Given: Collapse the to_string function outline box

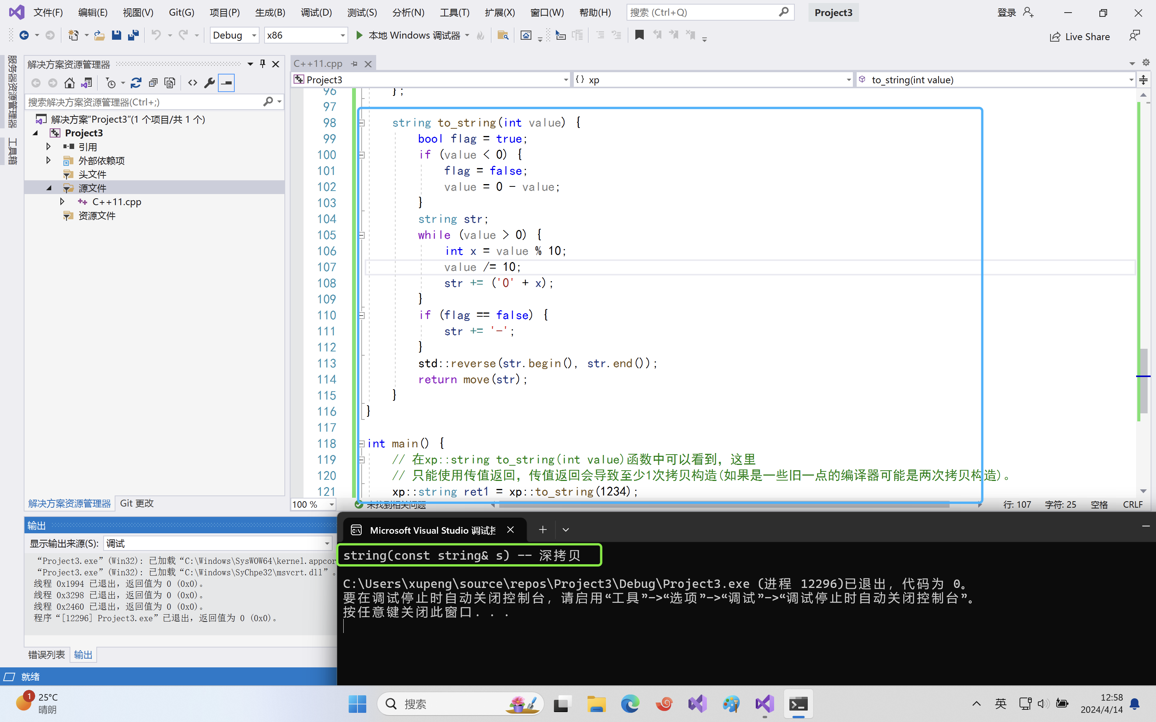Looking at the screenshot, I should (362, 123).
